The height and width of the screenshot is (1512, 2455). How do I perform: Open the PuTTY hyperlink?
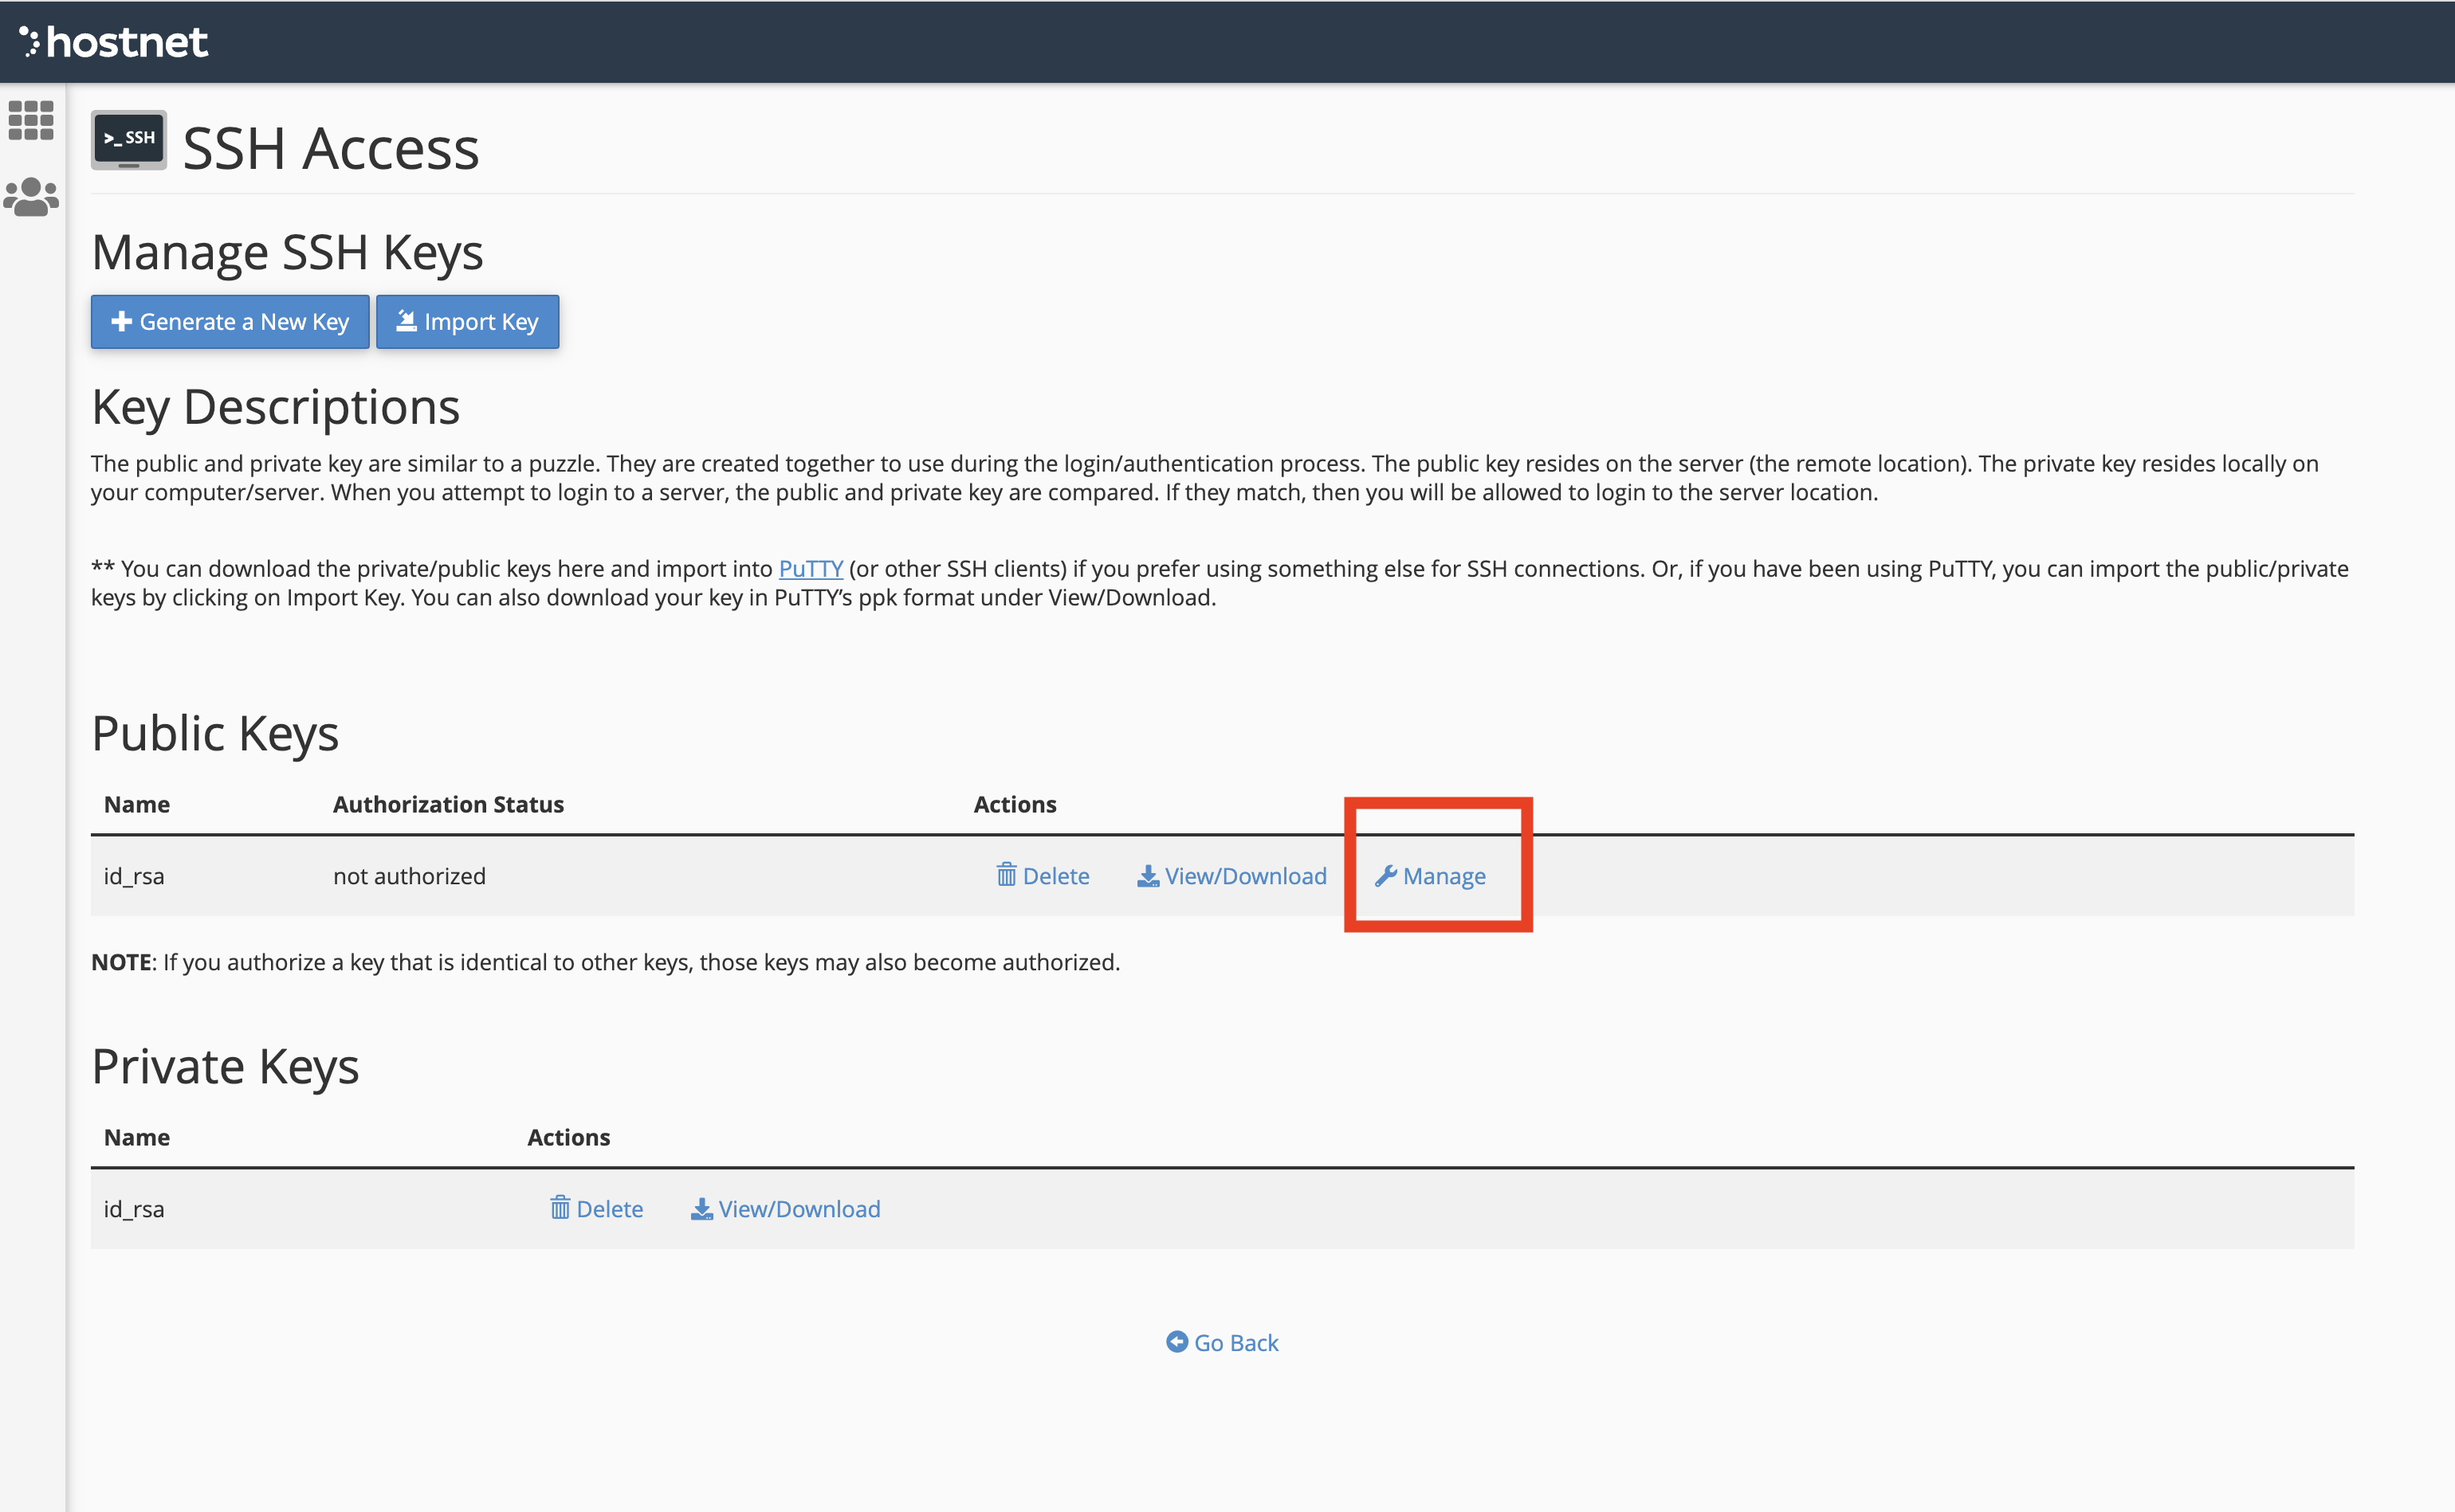(x=811, y=568)
